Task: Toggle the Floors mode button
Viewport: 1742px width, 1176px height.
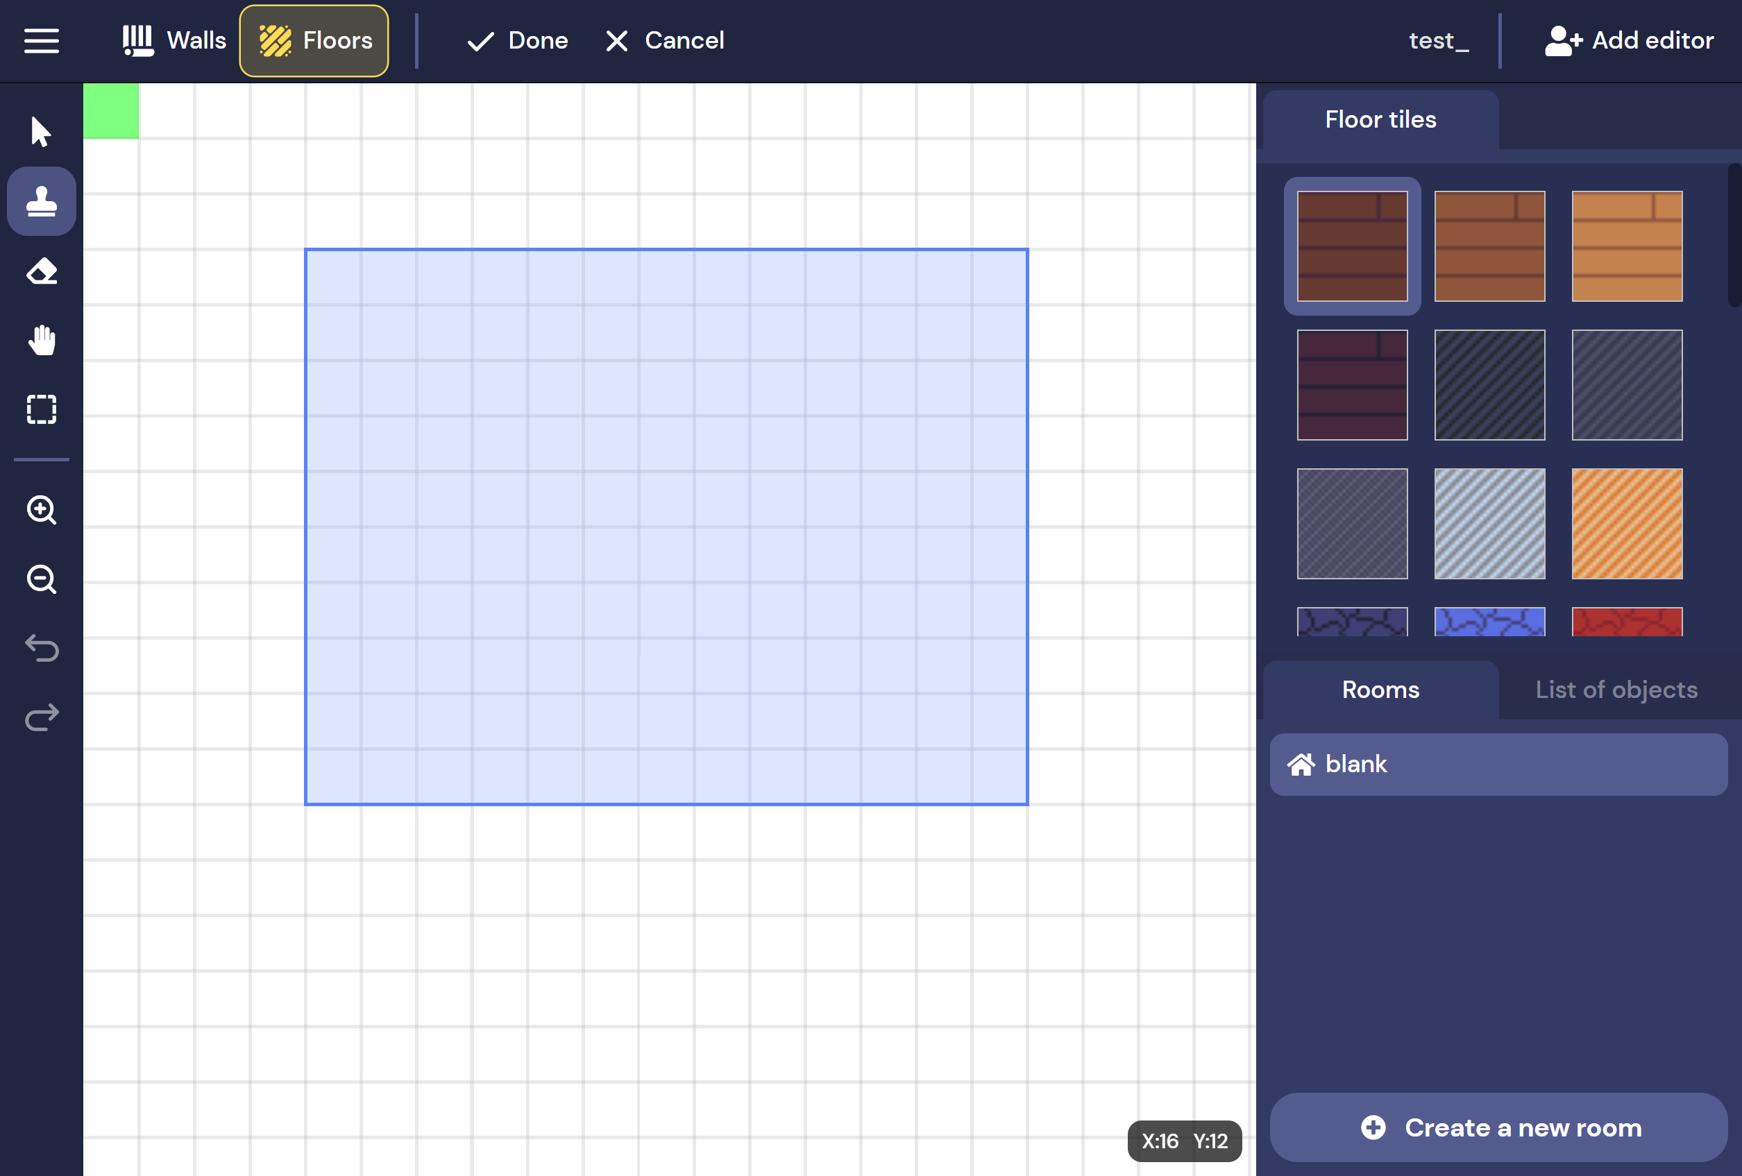Action: [314, 40]
